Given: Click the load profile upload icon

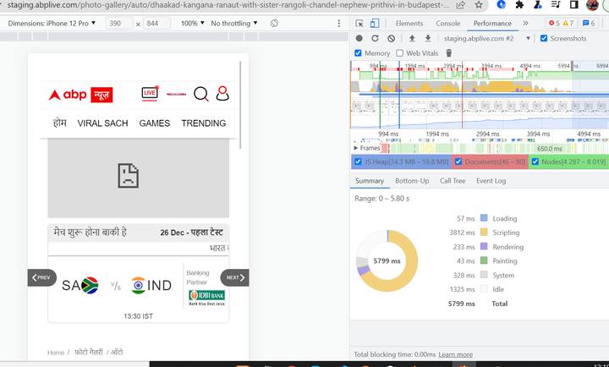Looking at the screenshot, I should 412,38.
